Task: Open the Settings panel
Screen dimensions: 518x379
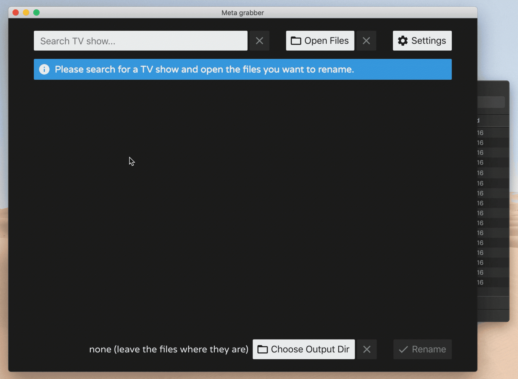Action: (x=422, y=41)
